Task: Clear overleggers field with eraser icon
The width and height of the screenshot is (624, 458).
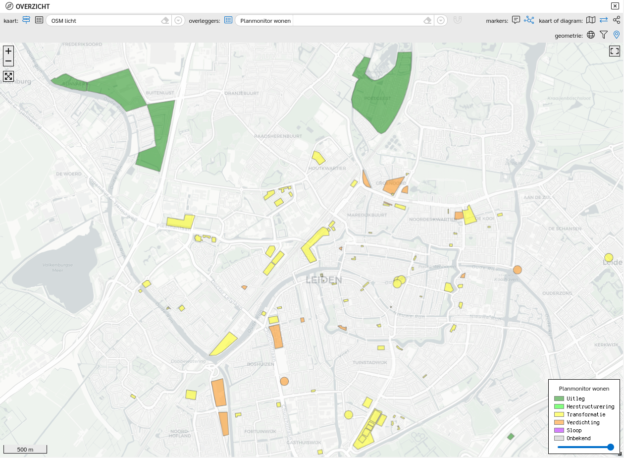Action: tap(428, 20)
